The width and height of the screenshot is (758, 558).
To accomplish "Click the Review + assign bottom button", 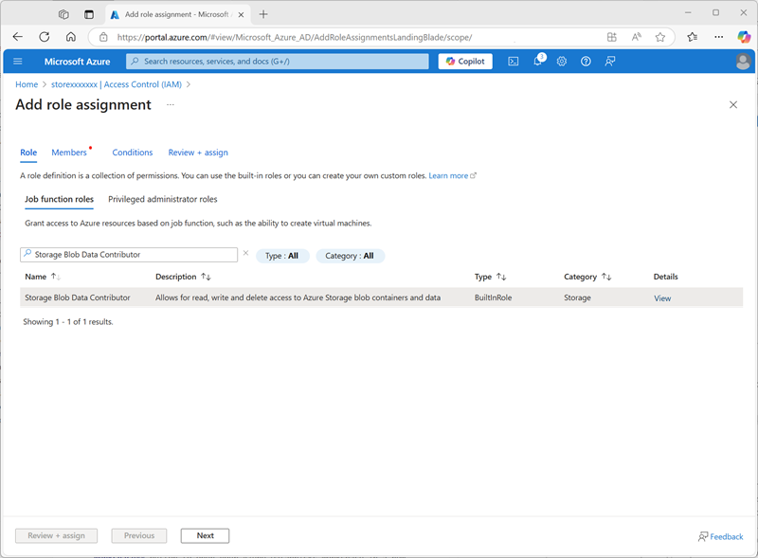I will tap(56, 536).
